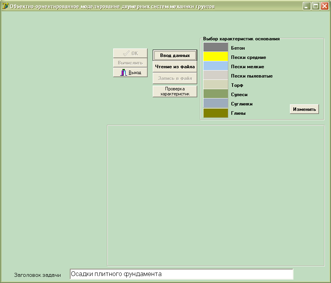Click the Глины label
Screen dimensions: 331x283
click(x=238, y=113)
